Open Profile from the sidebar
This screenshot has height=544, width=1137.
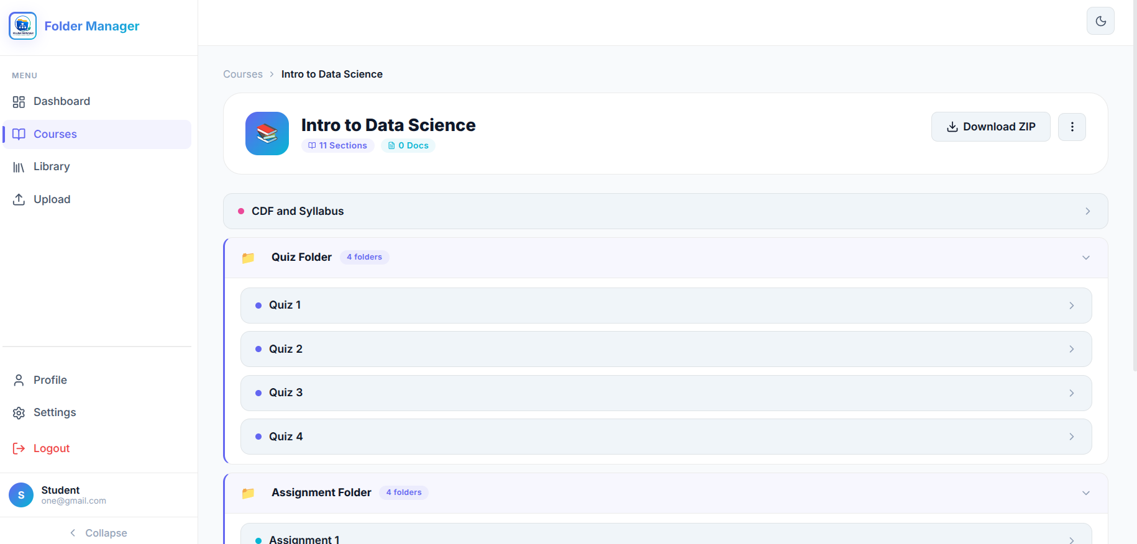point(97,380)
